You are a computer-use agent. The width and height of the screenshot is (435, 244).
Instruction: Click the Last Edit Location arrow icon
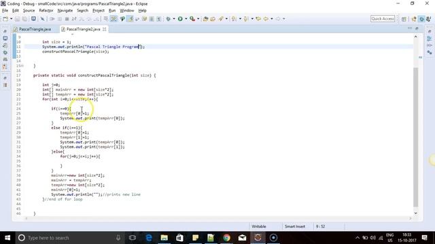(258, 19)
